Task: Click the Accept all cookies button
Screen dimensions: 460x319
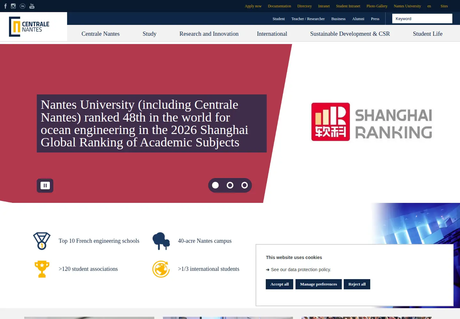Action: click(x=280, y=284)
